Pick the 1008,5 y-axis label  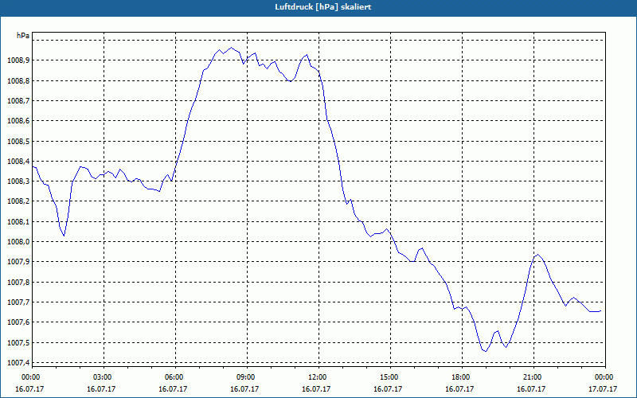pyautogui.click(x=18, y=142)
